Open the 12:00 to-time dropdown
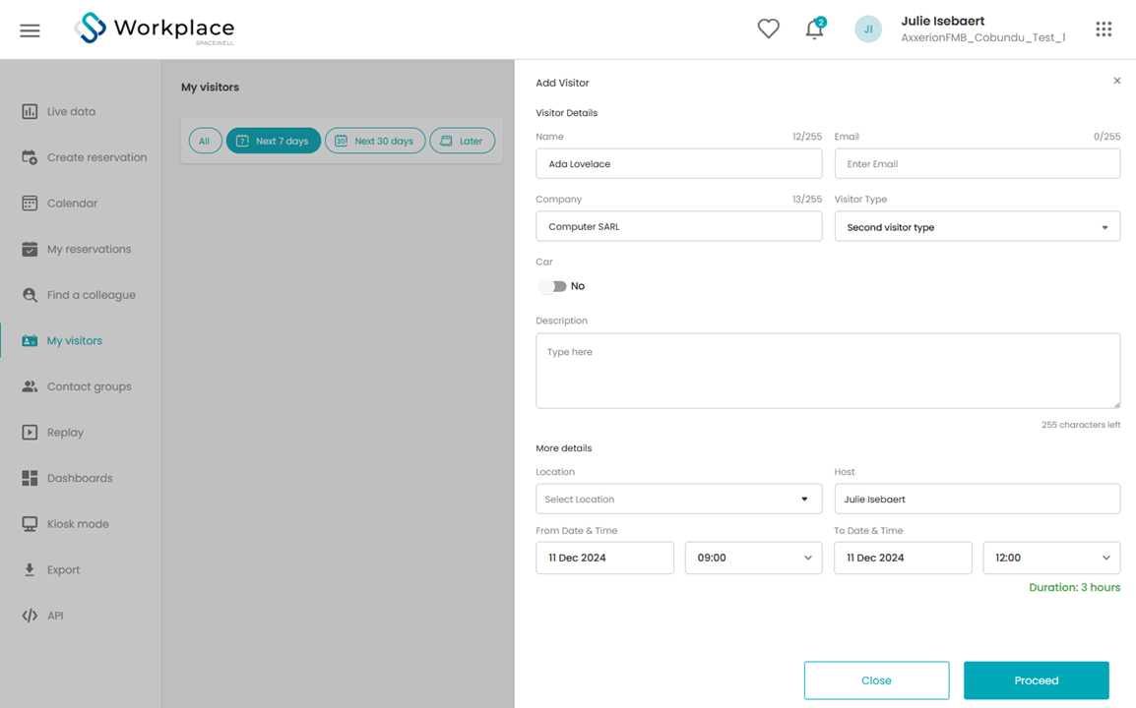This screenshot has width=1136, height=708. point(1051,559)
